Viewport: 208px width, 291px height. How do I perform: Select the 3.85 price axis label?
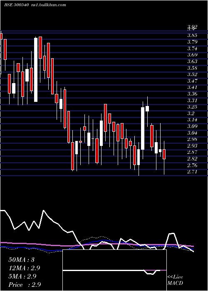(192, 35)
